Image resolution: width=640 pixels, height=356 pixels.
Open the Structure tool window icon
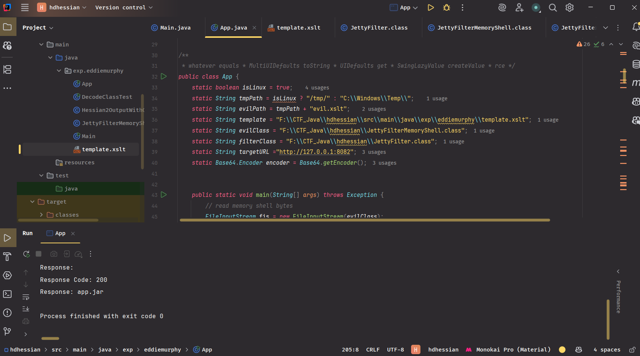(x=7, y=70)
